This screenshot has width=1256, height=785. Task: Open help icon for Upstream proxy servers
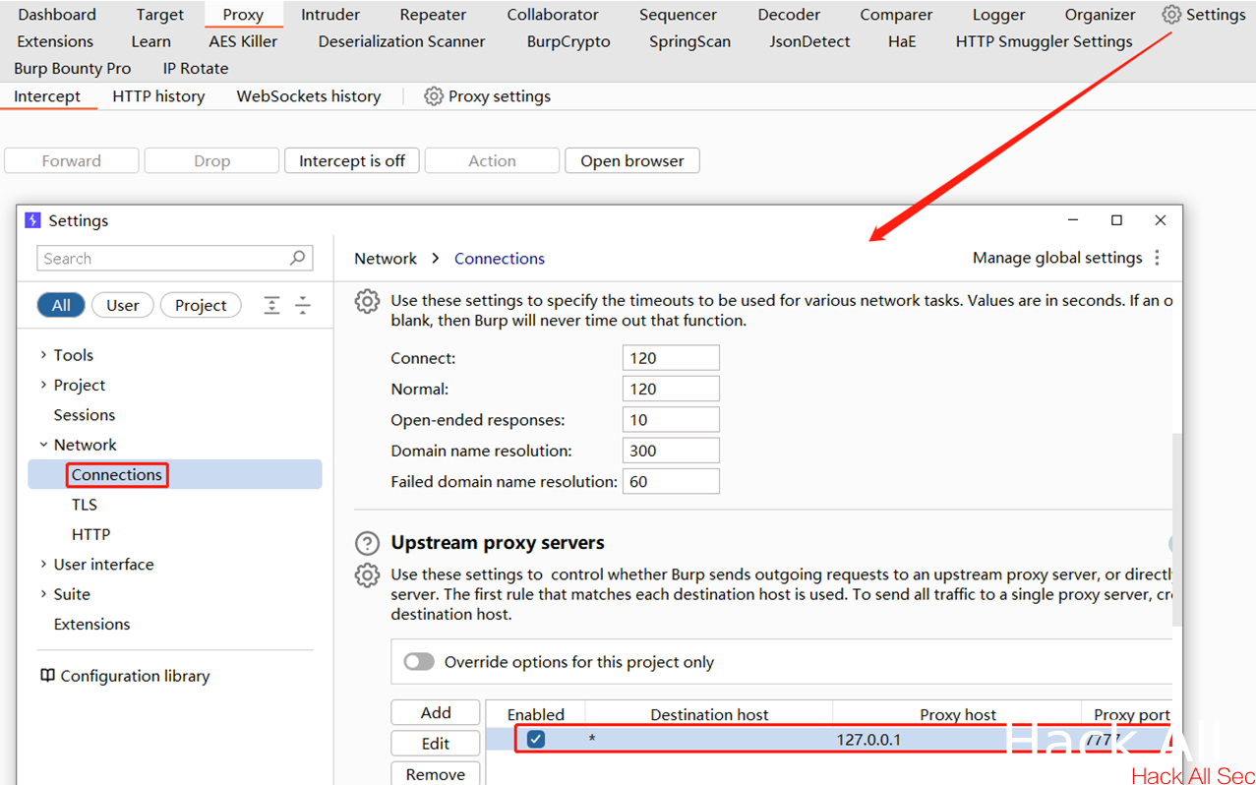(367, 543)
